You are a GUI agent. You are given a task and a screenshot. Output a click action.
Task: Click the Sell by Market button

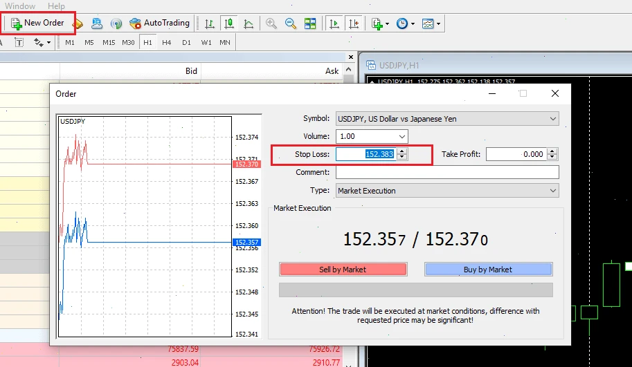pyautogui.click(x=343, y=270)
